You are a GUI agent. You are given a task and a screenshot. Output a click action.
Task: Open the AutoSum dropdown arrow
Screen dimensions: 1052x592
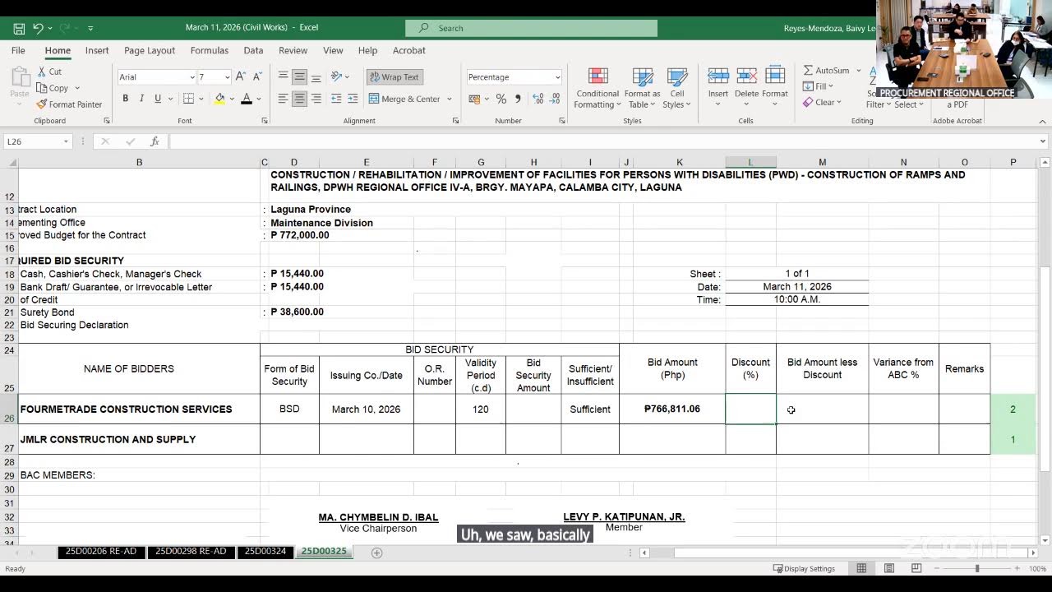coord(859,71)
